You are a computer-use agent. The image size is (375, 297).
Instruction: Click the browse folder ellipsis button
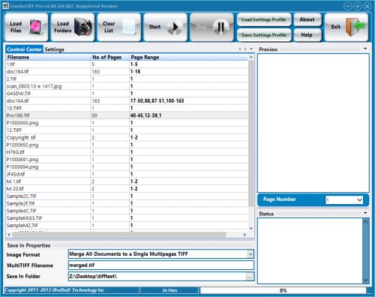click(x=250, y=277)
